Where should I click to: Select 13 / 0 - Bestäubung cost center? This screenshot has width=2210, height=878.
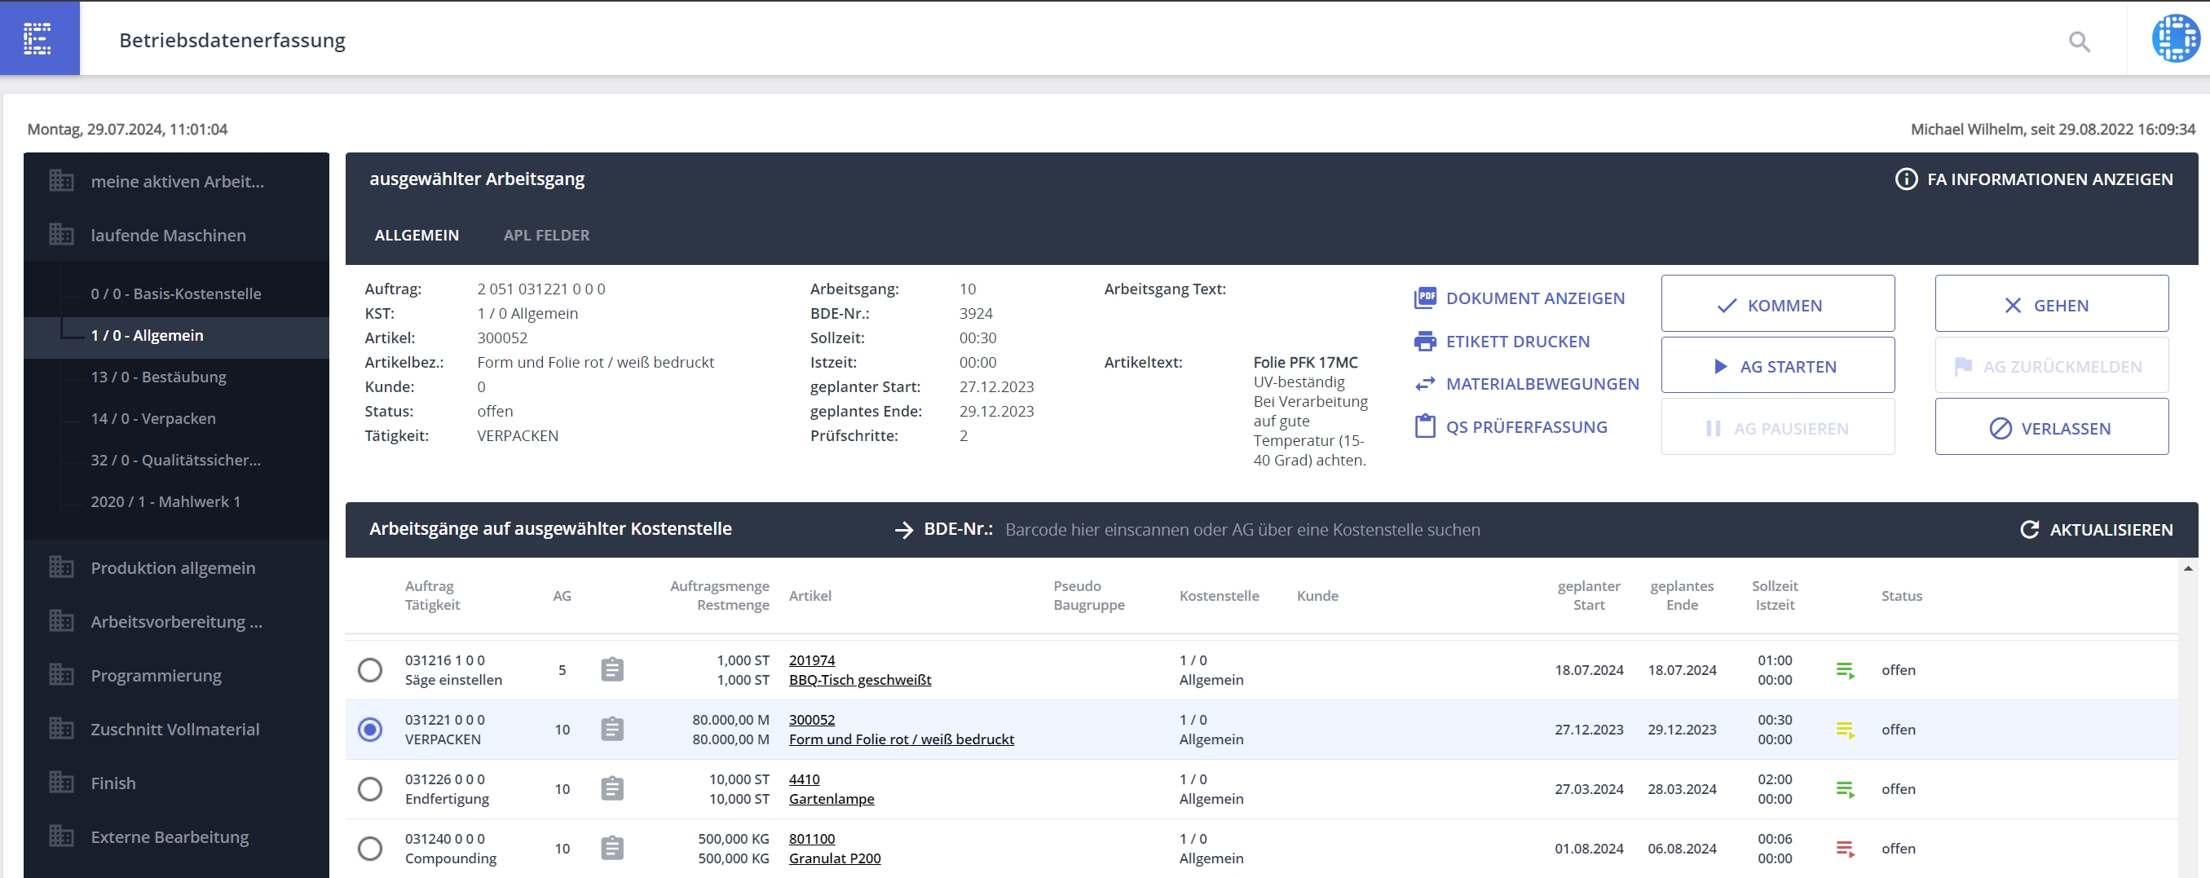pyautogui.click(x=177, y=377)
